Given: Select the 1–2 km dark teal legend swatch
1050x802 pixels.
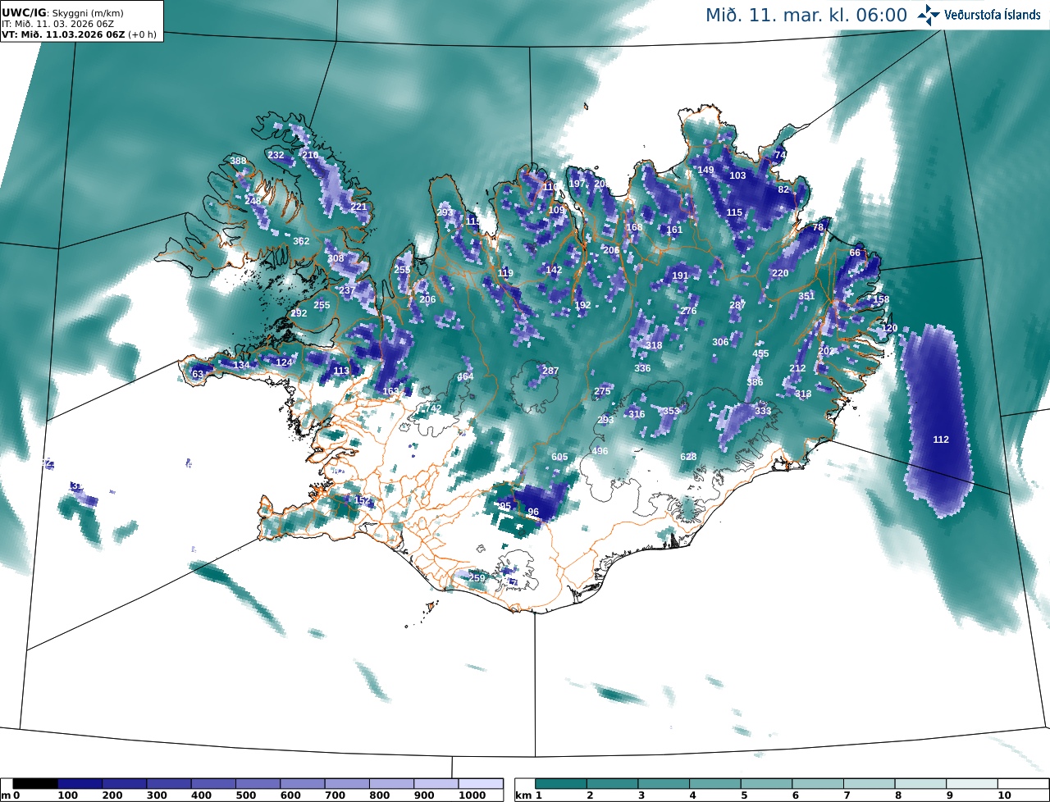Looking at the screenshot, I should [561, 785].
